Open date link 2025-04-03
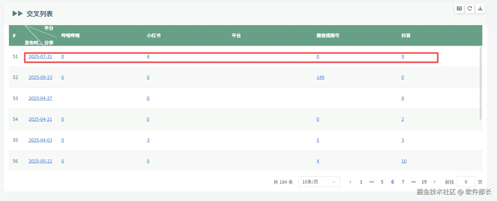Image resolution: width=497 pixels, height=201 pixels. pyautogui.click(x=40, y=140)
